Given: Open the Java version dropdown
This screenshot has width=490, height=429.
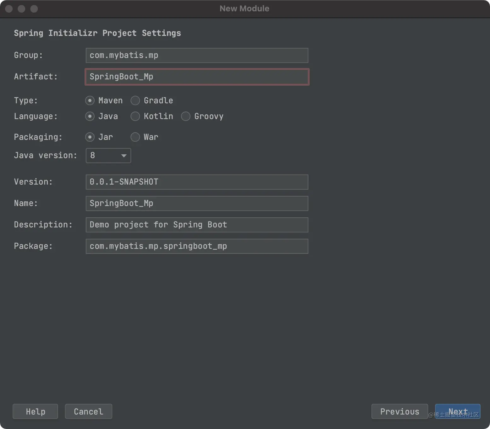Looking at the screenshot, I should pyautogui.click(x=108, y=156).
